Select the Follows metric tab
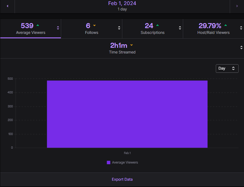This screenshot has height=187, width=244. coord(92,28)
